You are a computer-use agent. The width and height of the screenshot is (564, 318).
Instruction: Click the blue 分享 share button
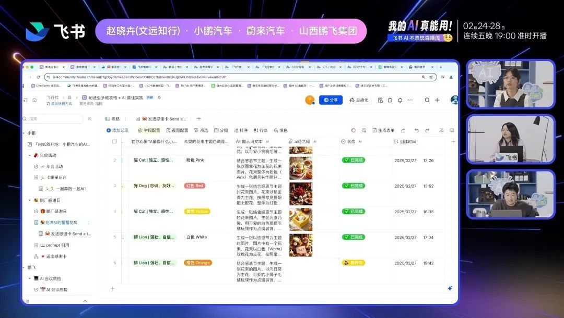coord(331,100)
